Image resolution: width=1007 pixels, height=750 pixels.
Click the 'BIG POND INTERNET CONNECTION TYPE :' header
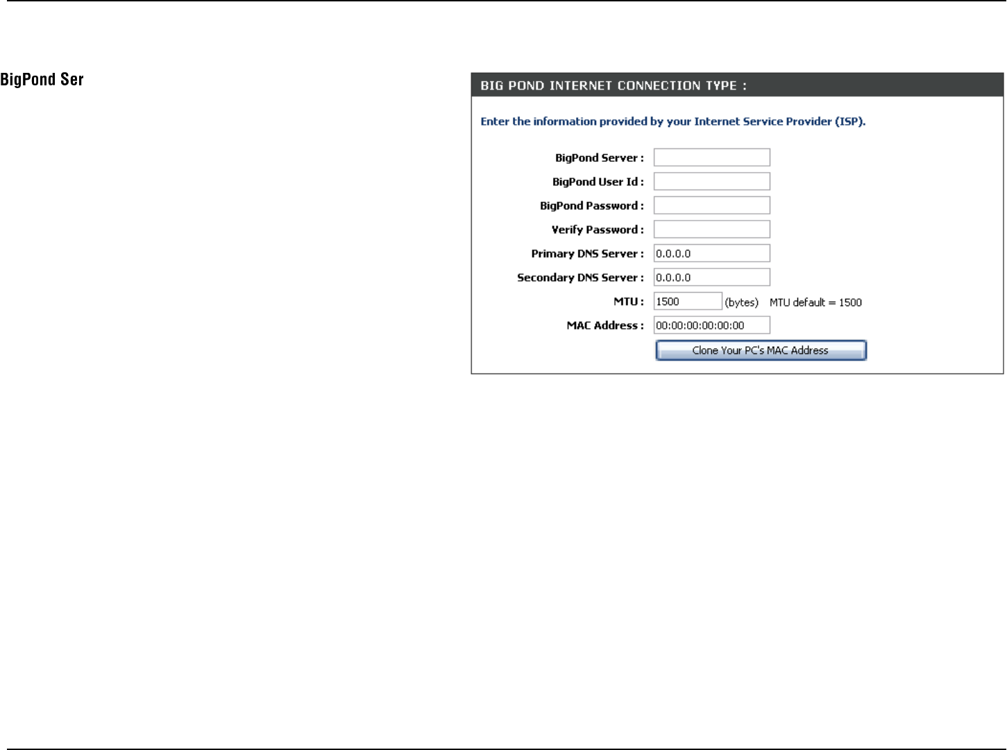point(613,86)
